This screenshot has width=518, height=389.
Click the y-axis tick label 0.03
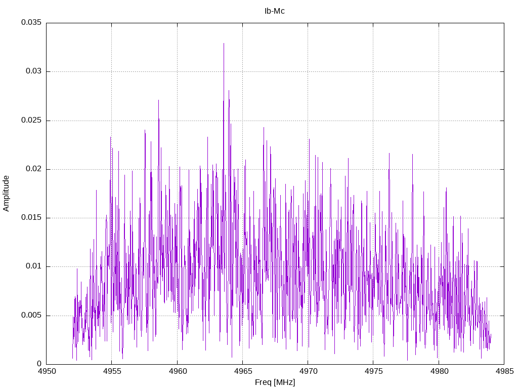[34, 71]
